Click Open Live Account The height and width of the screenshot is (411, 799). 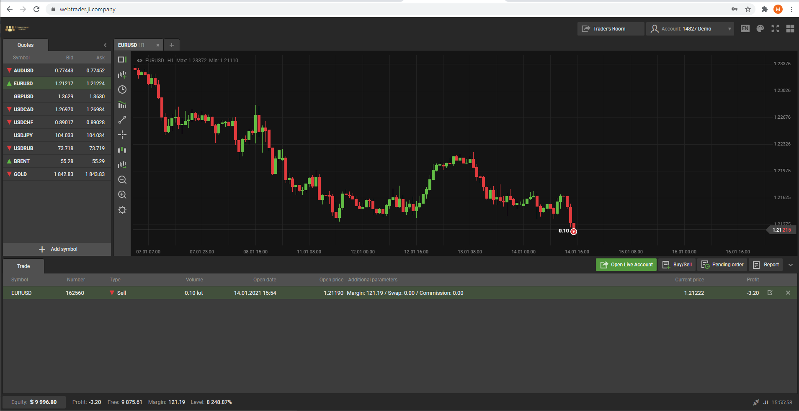(x=626, y=265)
